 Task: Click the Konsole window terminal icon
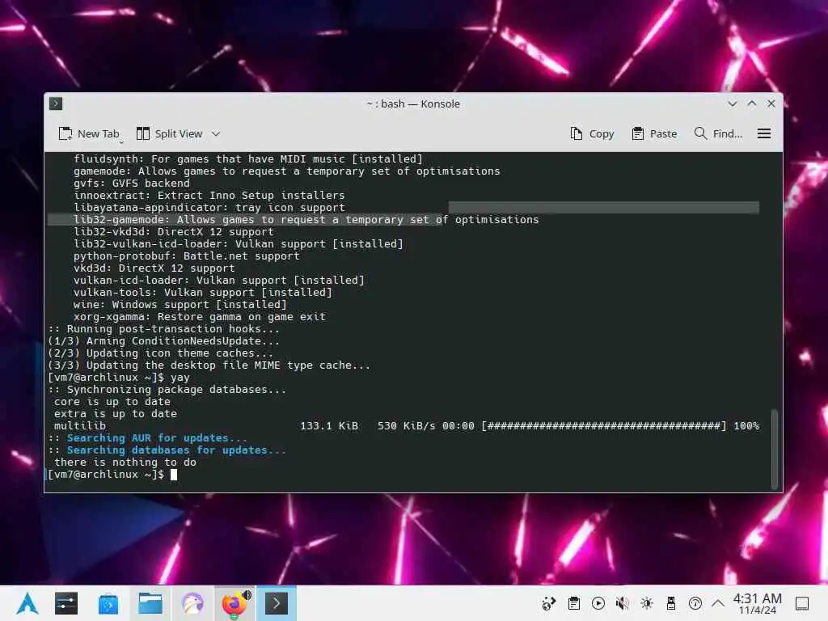pos(56,103)
